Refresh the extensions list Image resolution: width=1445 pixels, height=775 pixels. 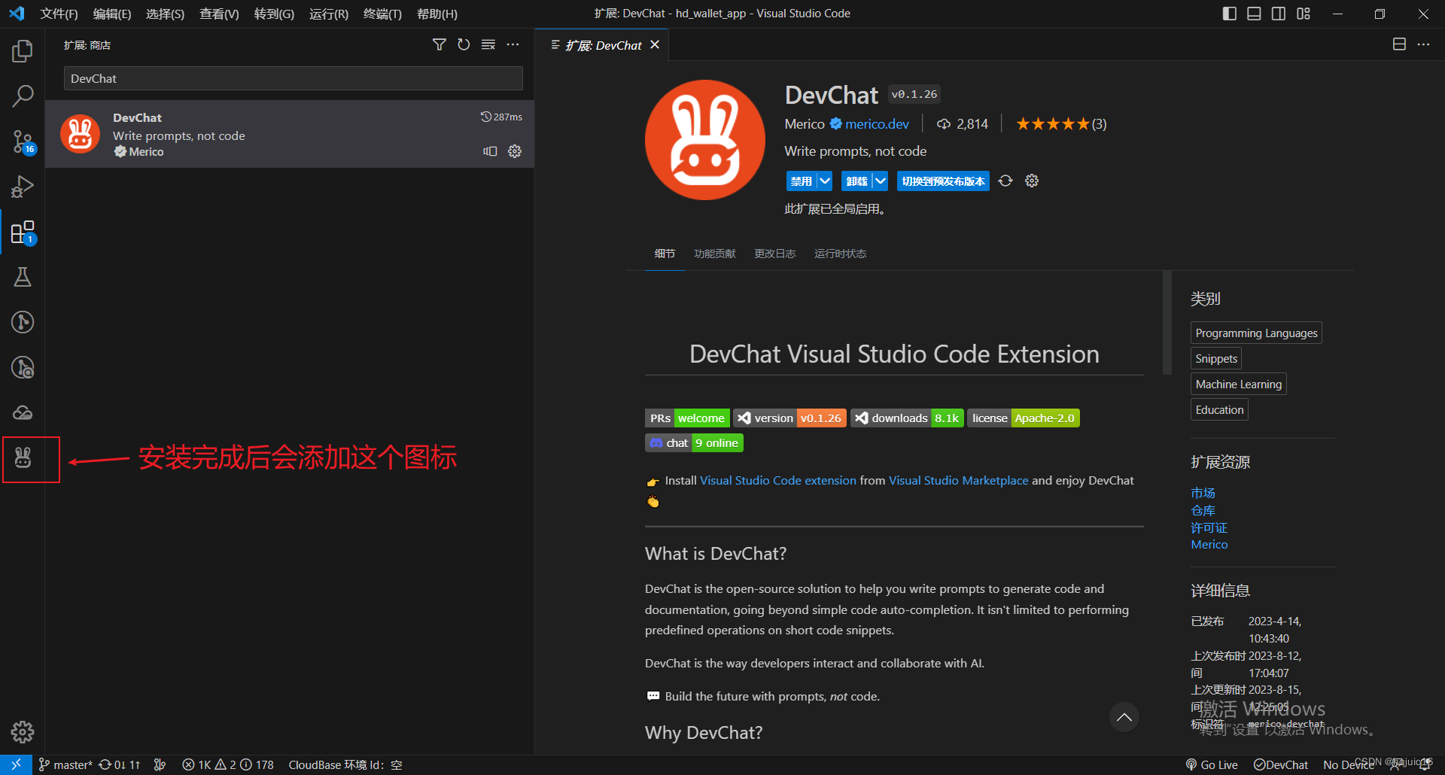[x=464, y=45]
